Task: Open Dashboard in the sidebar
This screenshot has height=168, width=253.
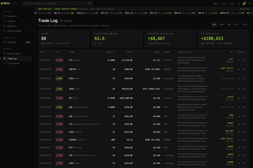Action: pos(17,16)
